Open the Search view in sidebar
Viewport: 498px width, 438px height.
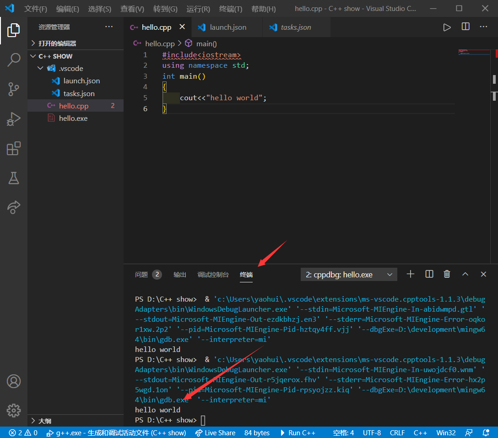(x=14, y=59)
